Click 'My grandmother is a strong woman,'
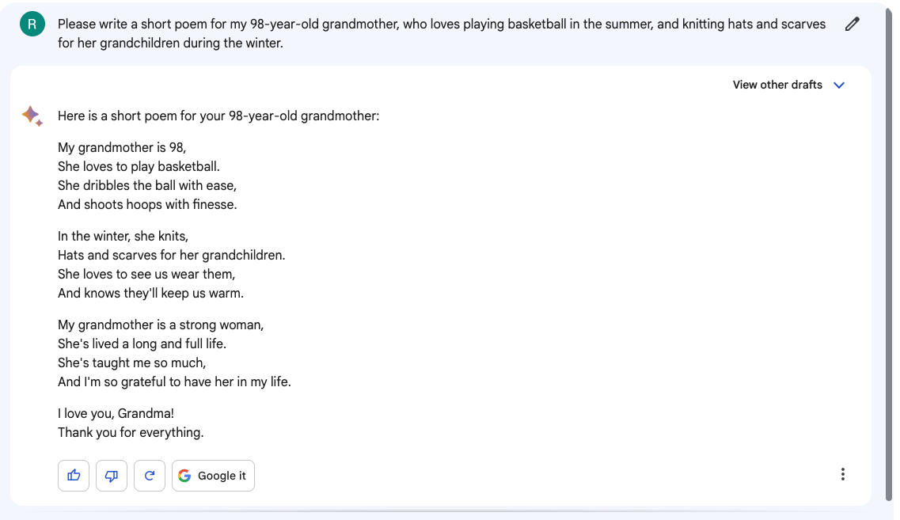The image size is (900, 520). (161, 325)
